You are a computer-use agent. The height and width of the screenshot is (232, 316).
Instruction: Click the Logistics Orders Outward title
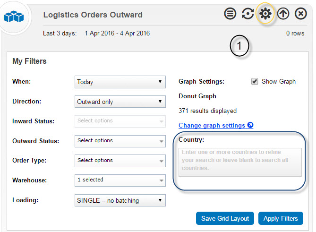(93, 15)
